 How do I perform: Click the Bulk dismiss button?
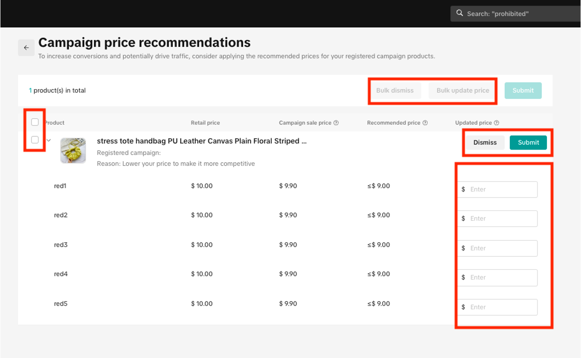(x=395, y=90)
